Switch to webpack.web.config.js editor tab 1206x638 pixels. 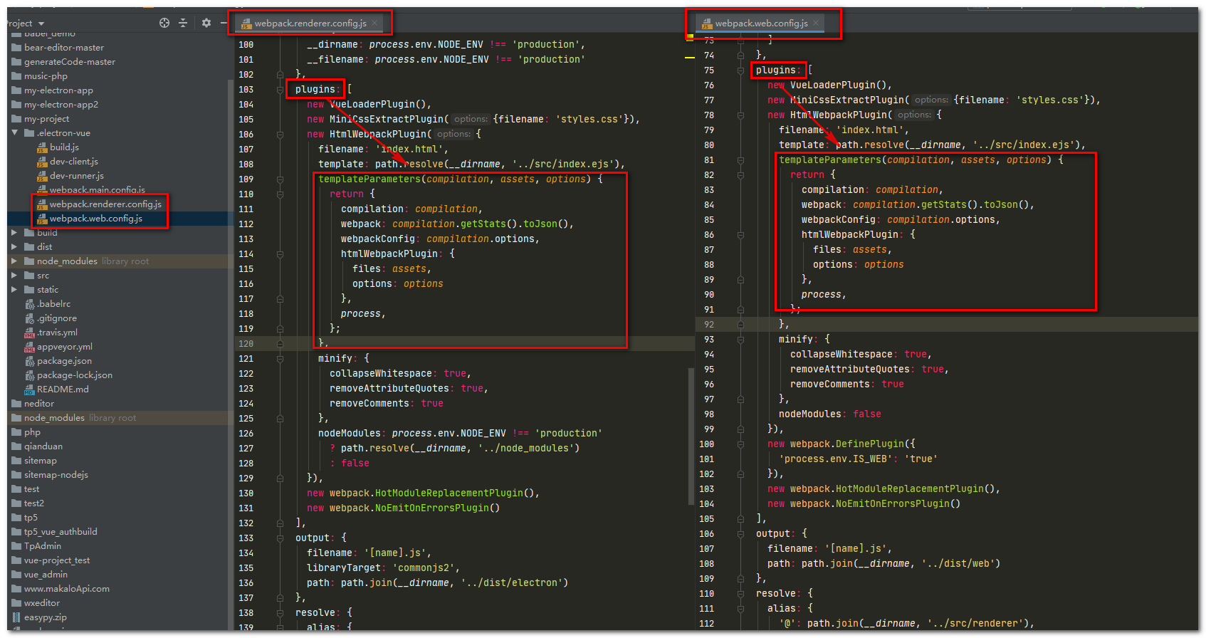tap(761, 23)
